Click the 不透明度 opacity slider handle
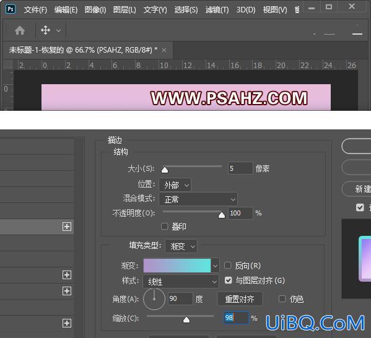Viewport: 371px width, 338px height. 222,215
